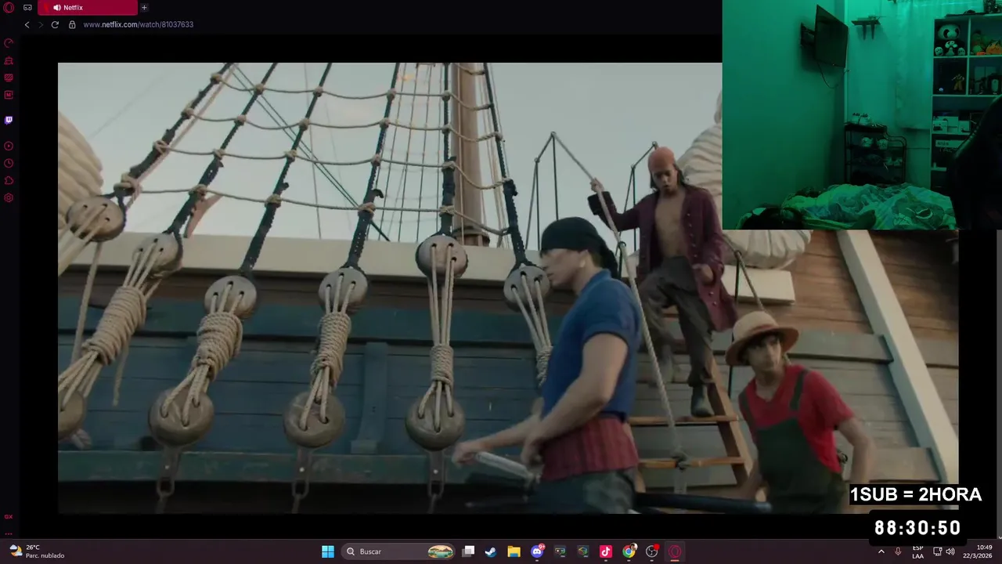This screenshot has width=1002, height=564.
Task: Open the network status tray icon
Action: pos(937,551)
